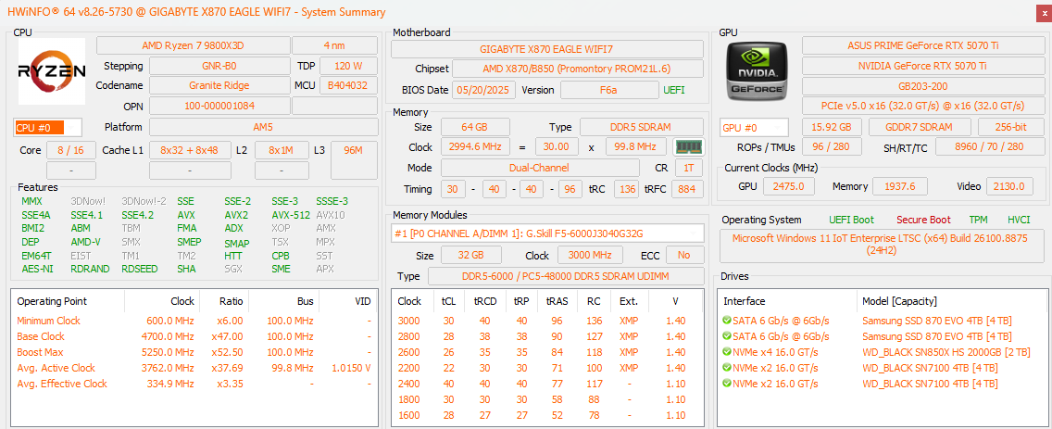
Task: Click the RDSEED feature label
Action: click(x=140, y=269)
